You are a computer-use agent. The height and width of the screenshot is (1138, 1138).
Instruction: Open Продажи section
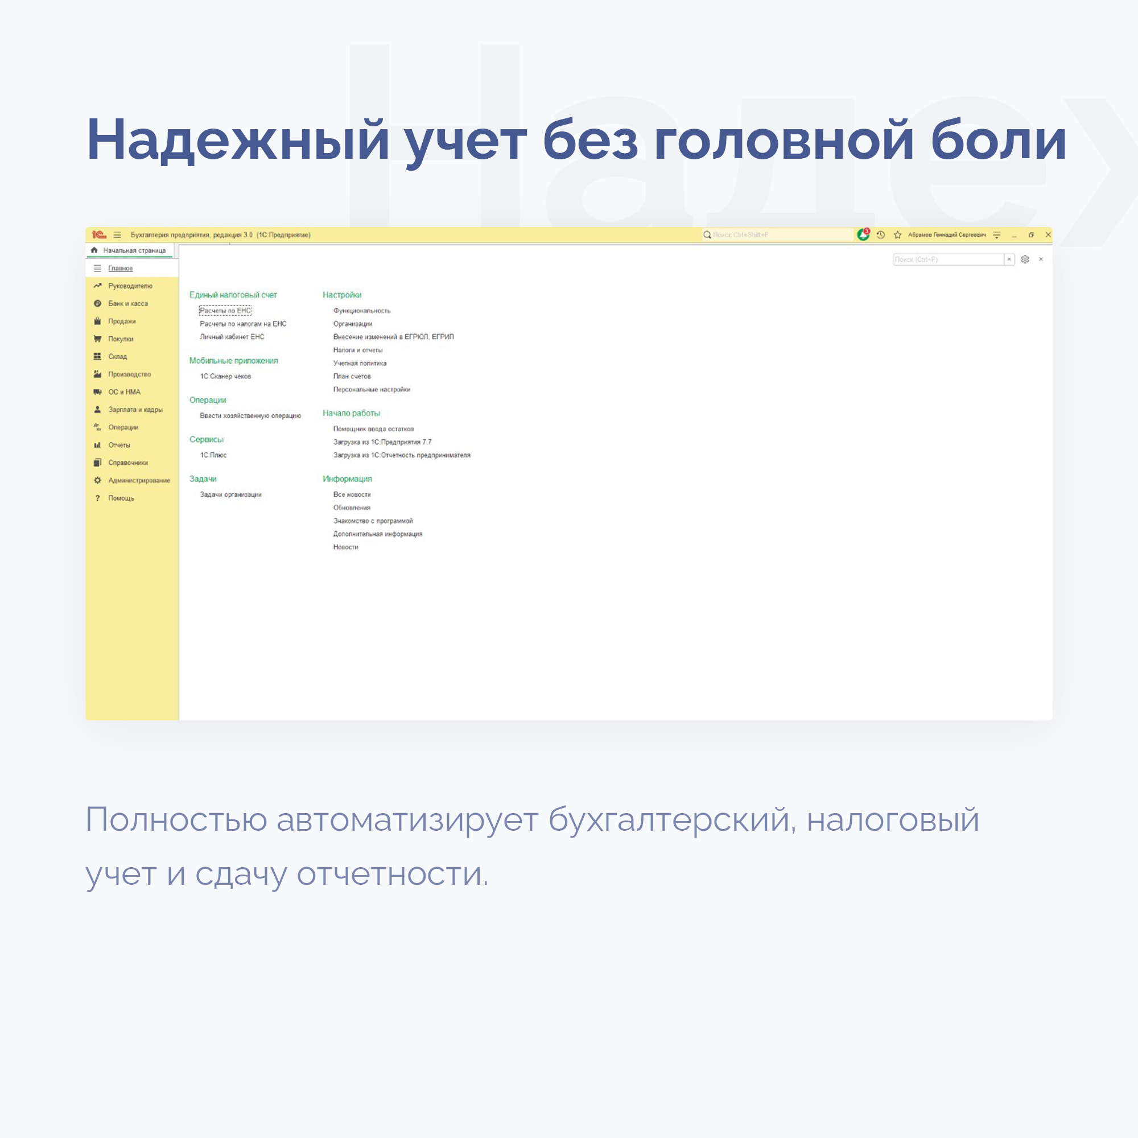132,321
